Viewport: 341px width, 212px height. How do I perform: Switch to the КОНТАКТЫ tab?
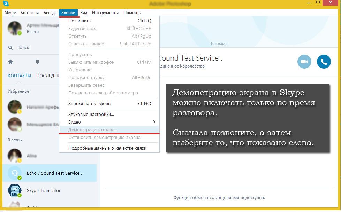pyautogui.click(x=20, y=76)
